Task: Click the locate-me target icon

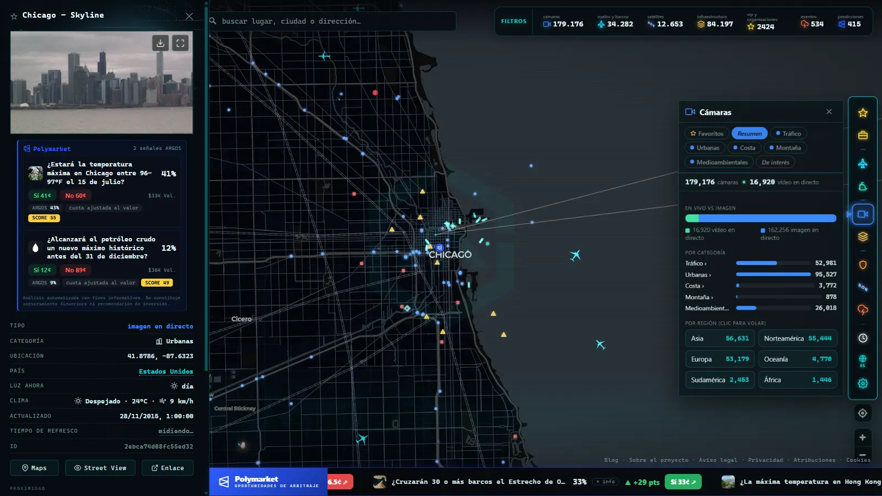Action: click(x=863, y=413)
